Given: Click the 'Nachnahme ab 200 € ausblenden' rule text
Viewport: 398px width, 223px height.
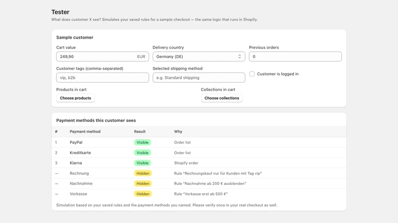Looking at the screenshot, I should click(x=210, y=183).
